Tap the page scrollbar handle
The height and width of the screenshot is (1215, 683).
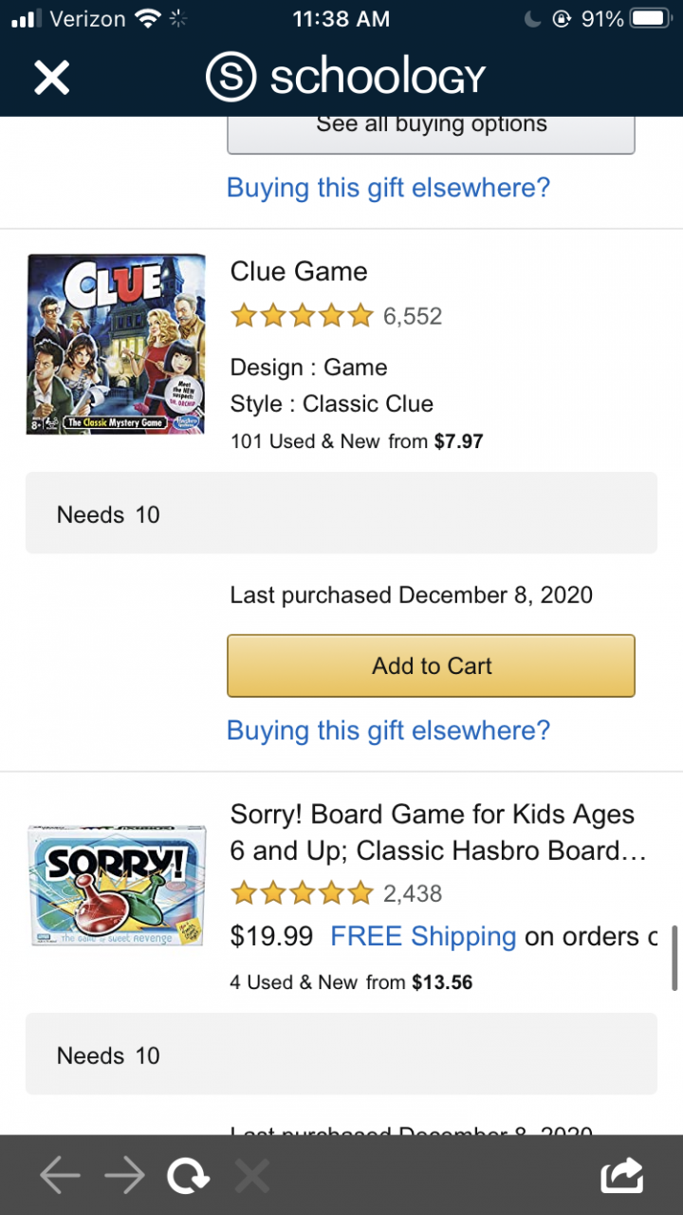click(674, 958)
